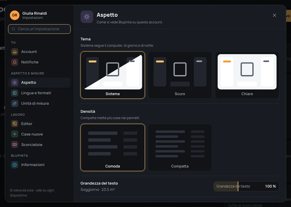The height and width of the screenshot is (207, 291).
Task: Click the Informazioni info icon
Action: 15,165
